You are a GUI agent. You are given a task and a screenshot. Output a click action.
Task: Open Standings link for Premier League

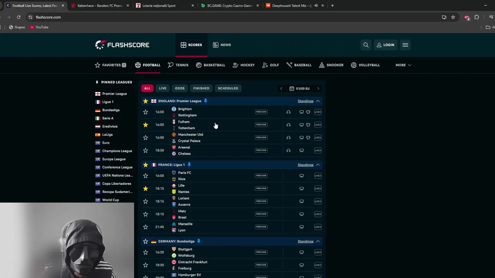coord(306,101)
